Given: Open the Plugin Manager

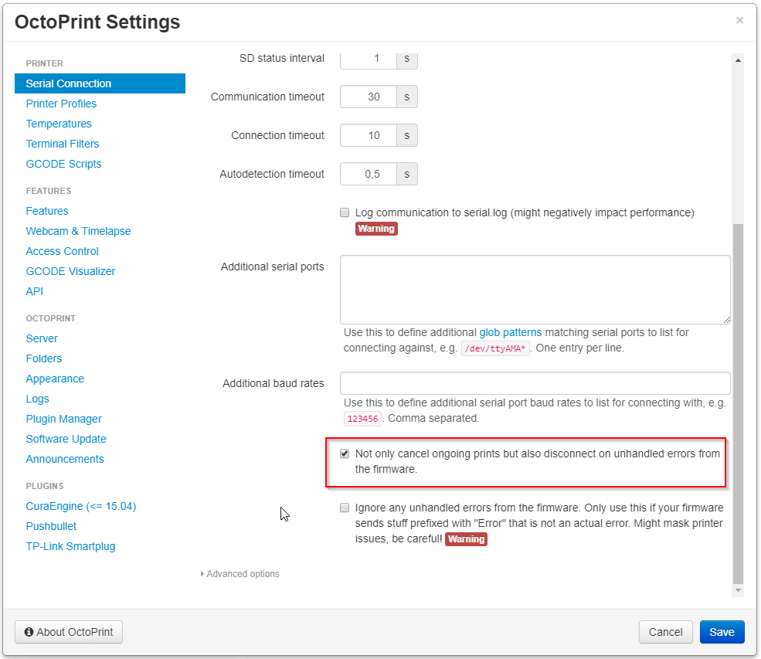Looking at the screenshot, I should (63, 418).
